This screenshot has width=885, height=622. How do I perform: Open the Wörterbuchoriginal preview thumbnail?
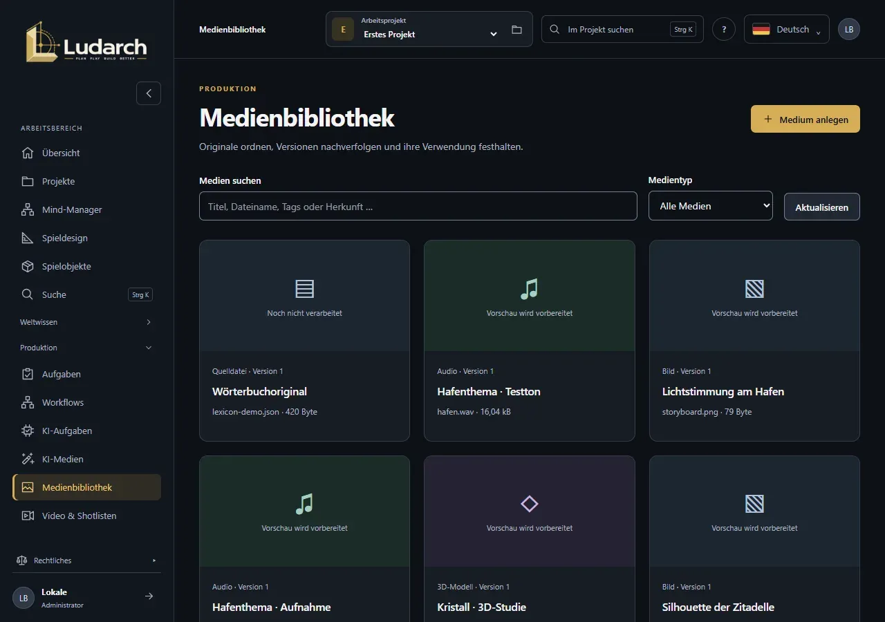point(304,296)
